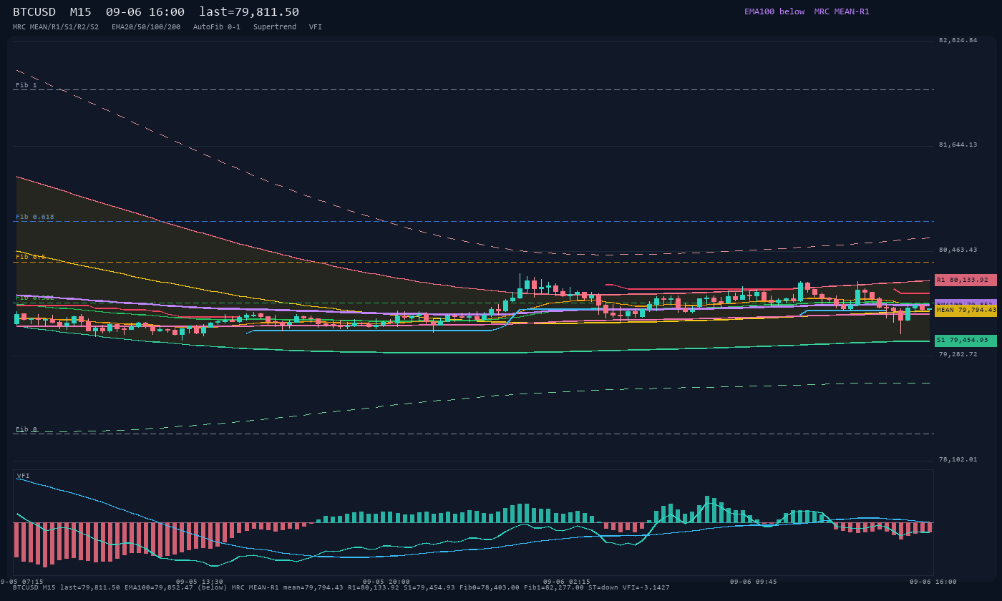Click the 'Fib 1' level label
Screen dimensions: 1002x601
coord(26,85)
